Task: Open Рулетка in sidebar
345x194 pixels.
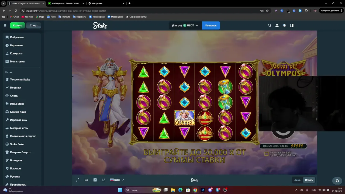Action: point(22,176)
